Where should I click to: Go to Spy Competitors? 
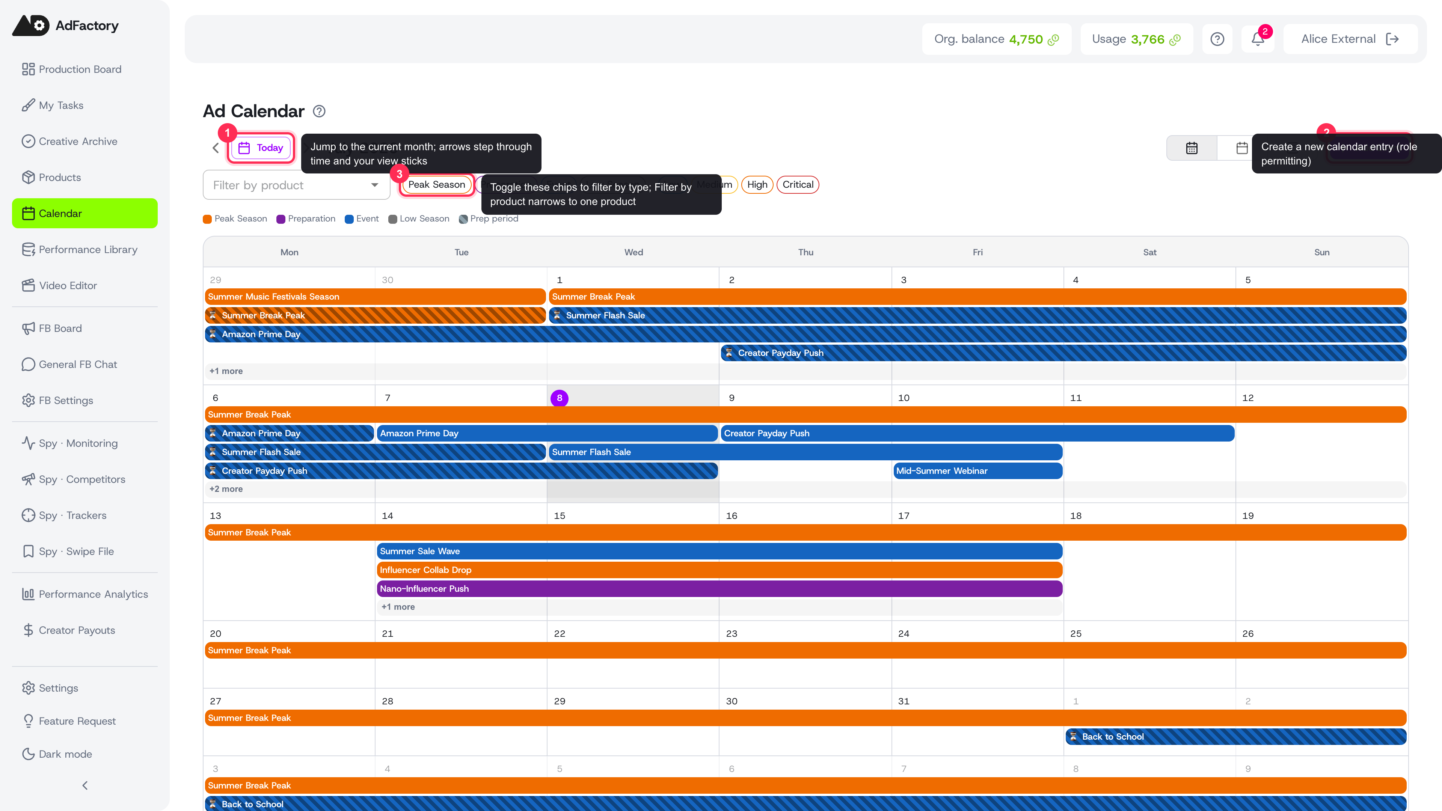tap(84, 479)
